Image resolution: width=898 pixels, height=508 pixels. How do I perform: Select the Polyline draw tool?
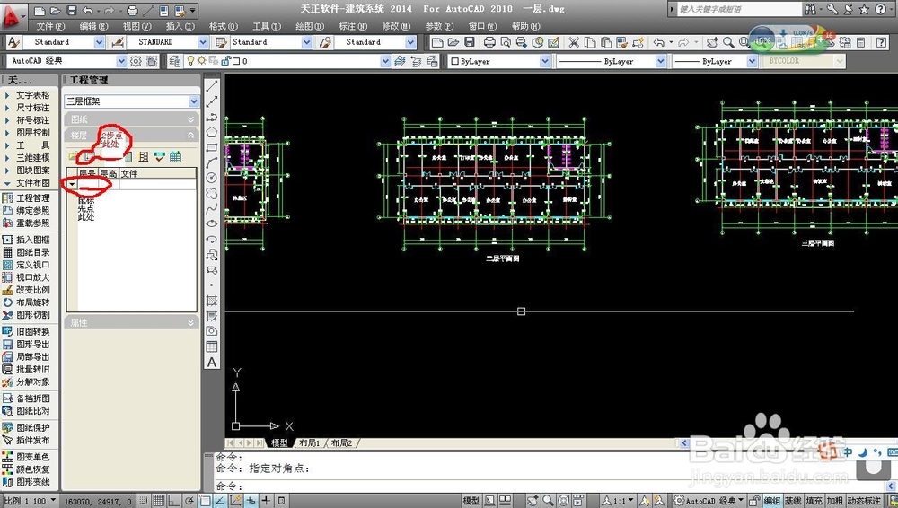(x=211, y=117)
